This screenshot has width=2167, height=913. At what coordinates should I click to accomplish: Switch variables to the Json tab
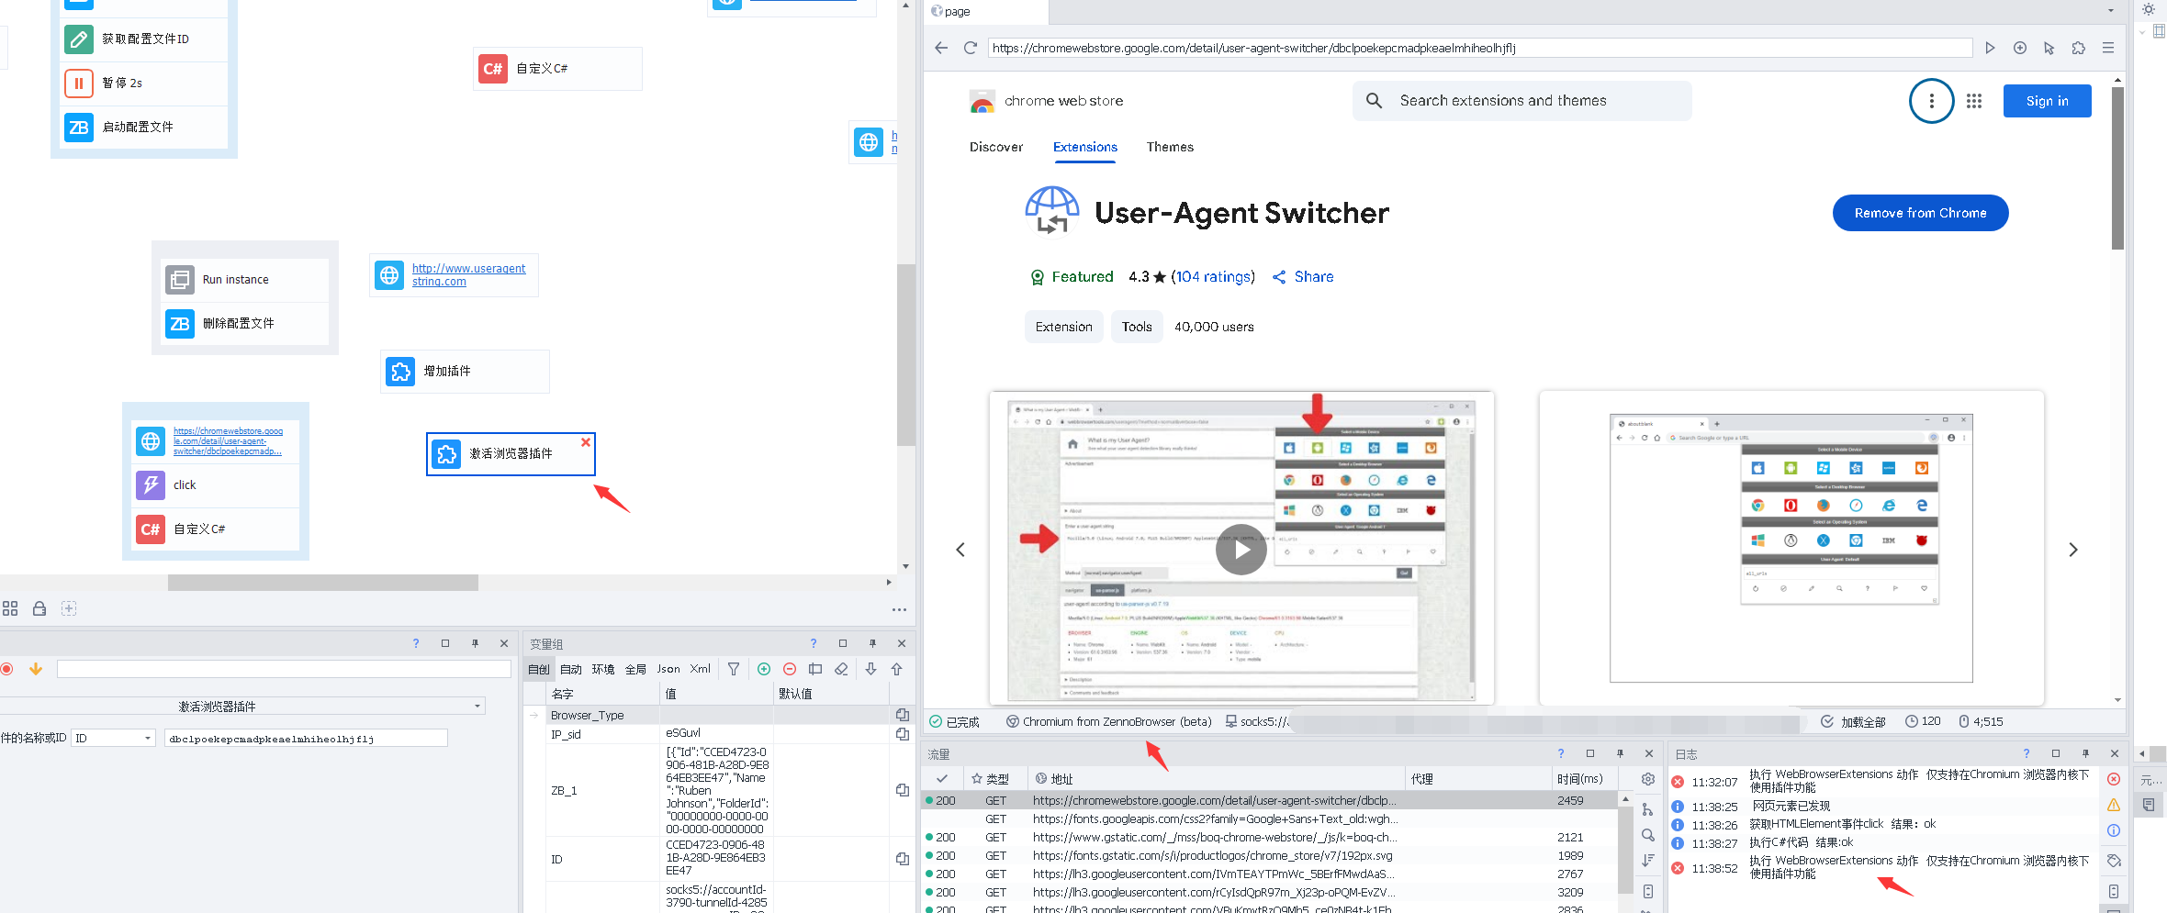pos(668,669)
